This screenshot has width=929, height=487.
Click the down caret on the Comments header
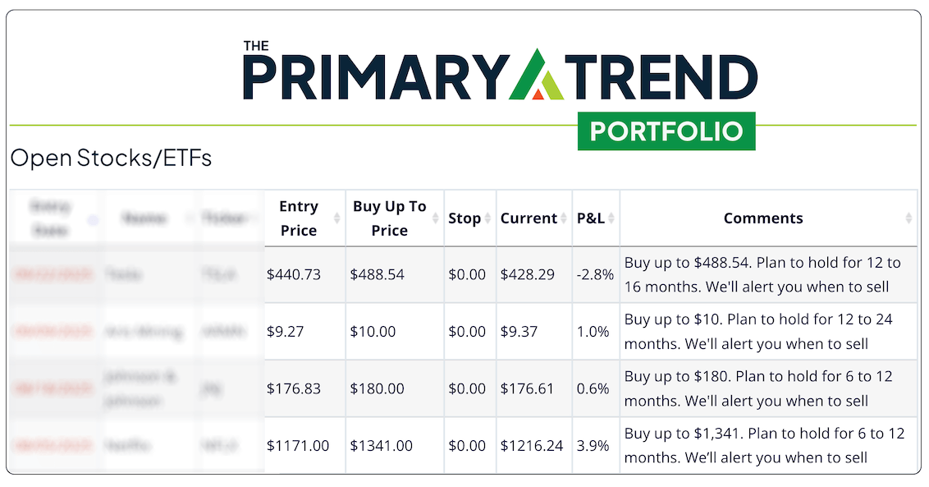[x=909, y=222]
